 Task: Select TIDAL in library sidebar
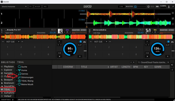click(8, 89)
